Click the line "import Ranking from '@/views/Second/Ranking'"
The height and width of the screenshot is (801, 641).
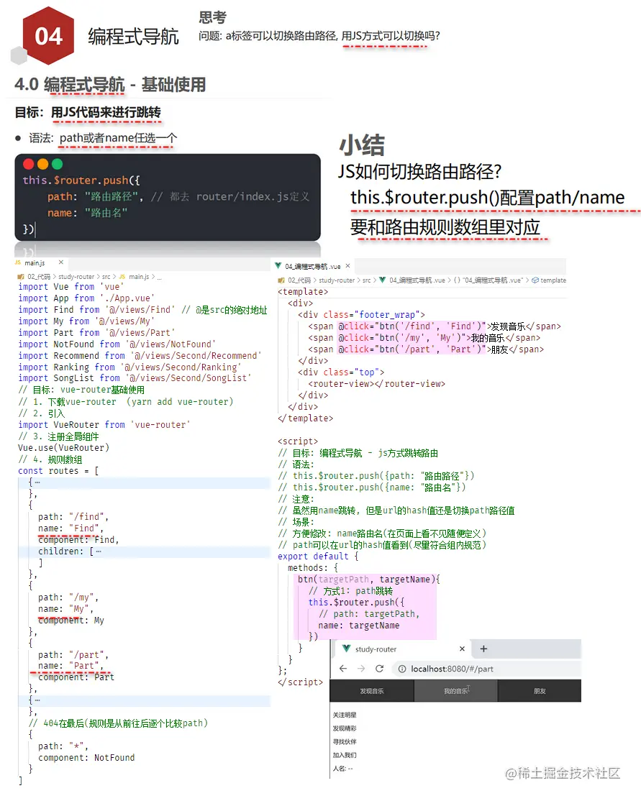[x=129, y=367]
